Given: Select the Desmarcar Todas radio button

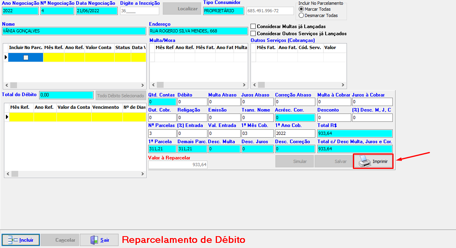Looking at the screenshot, I should click(x=301, y=15).
